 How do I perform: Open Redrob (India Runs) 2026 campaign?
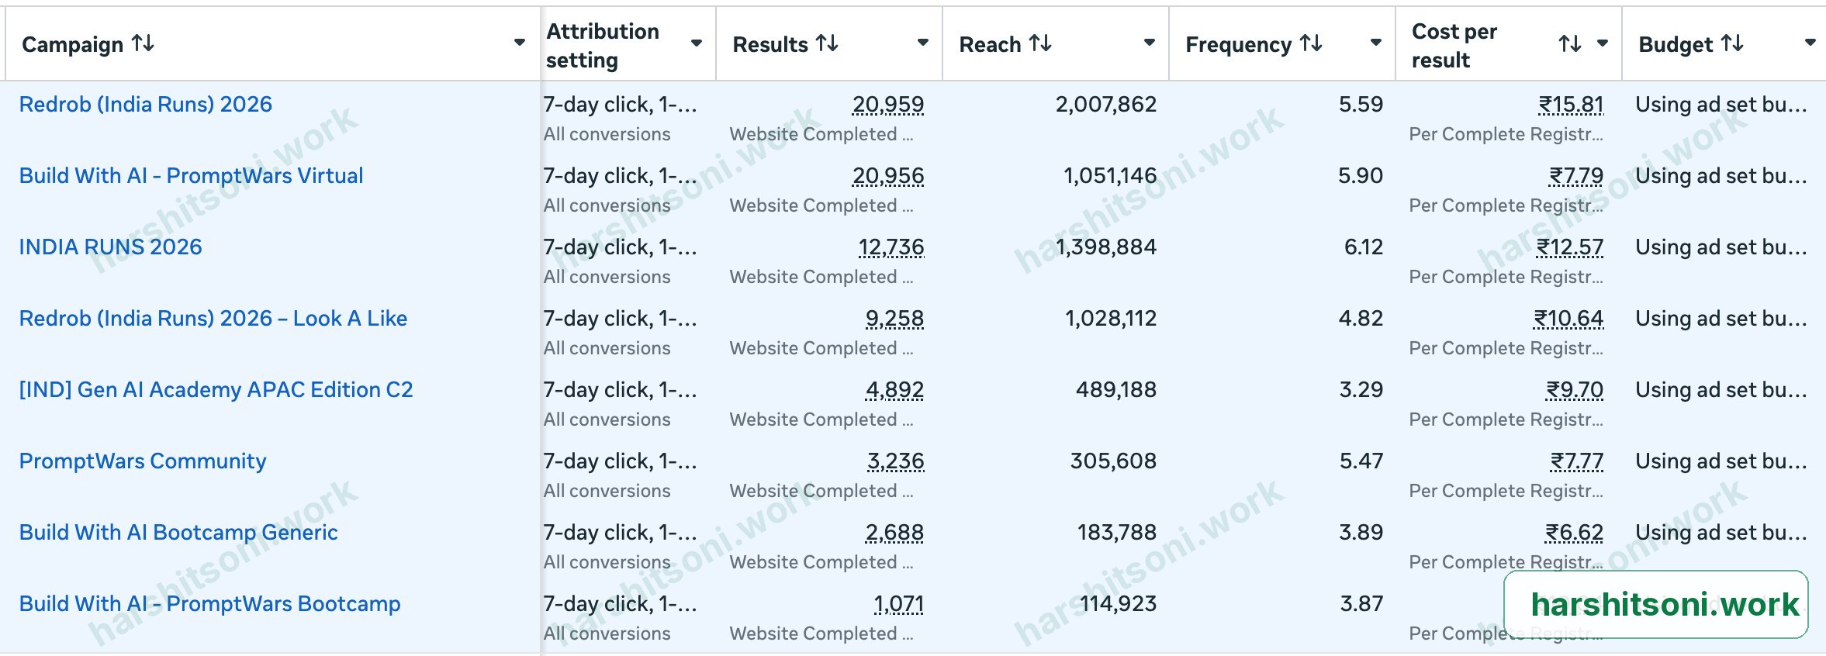tap(146, 104)
